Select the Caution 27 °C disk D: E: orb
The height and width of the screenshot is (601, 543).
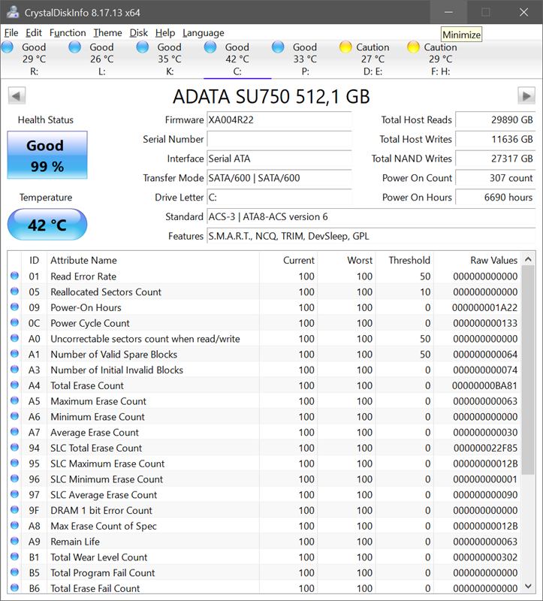[x=345, y=47]
